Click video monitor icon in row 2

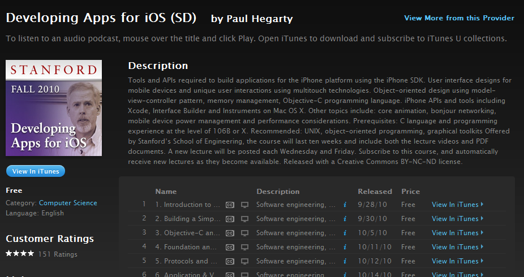(245, 219)
